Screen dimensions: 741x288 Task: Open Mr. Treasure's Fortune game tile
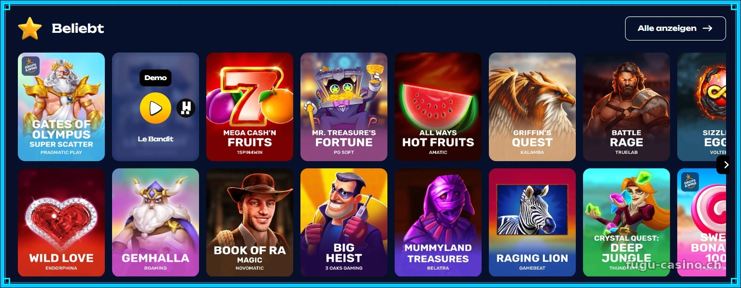point(344,107)
